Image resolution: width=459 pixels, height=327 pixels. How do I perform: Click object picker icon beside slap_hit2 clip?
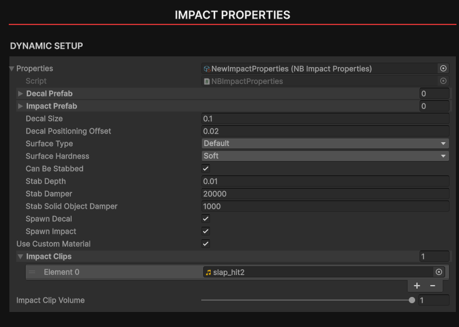[439, 272]
